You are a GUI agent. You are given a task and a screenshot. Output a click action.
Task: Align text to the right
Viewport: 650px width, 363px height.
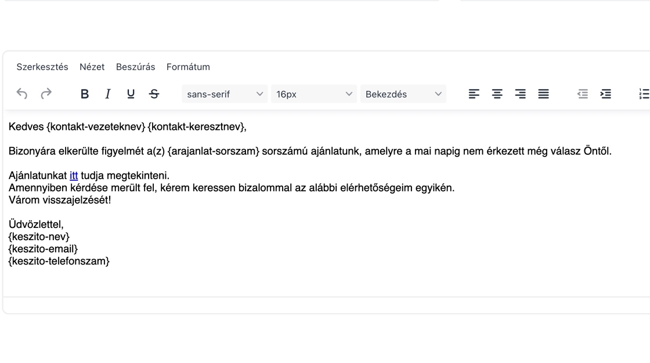pyautogui.click(x=521, y=94)
